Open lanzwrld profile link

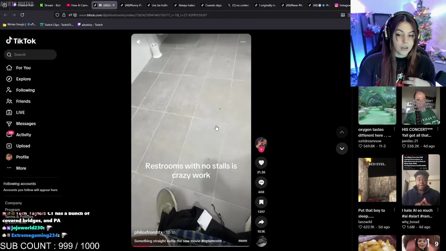(365, 222)
